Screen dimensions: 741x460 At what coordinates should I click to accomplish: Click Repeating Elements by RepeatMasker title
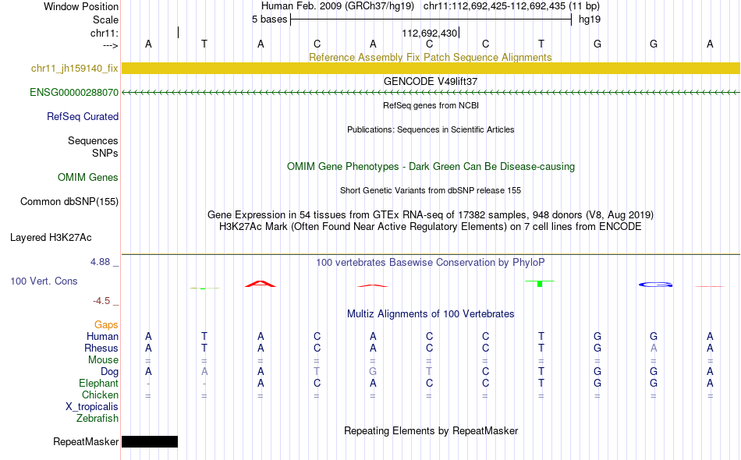click(x=431, y=430)
